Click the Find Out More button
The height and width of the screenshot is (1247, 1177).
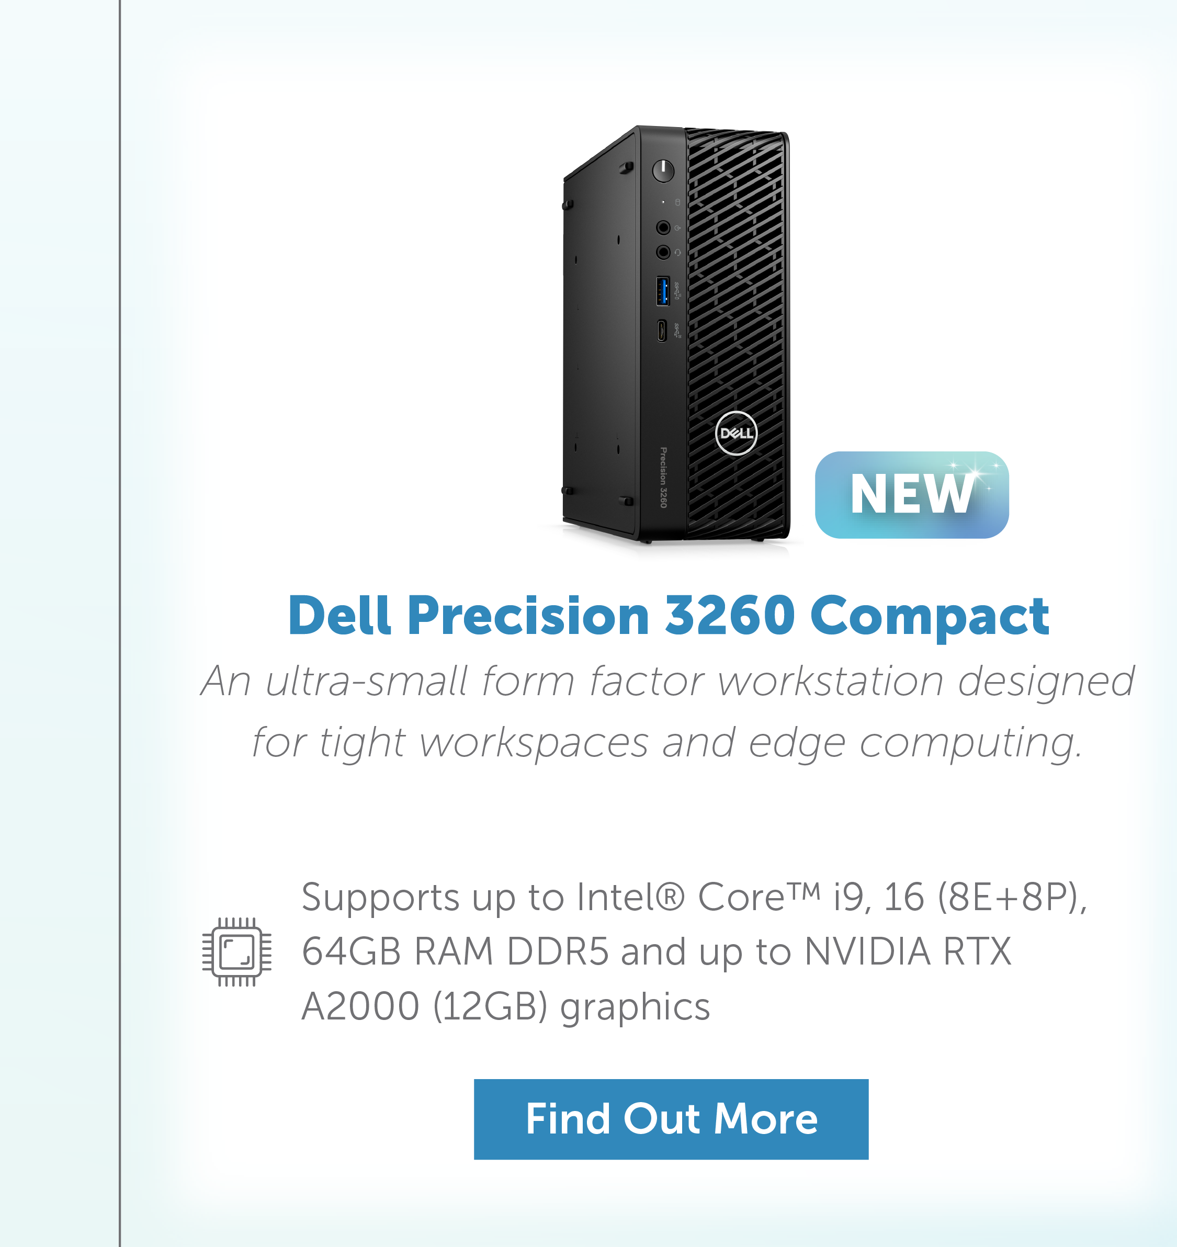671,1119
